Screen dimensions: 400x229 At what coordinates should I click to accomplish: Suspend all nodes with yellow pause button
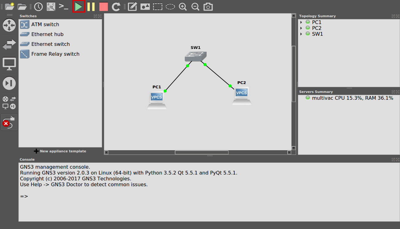pos(91,6)
